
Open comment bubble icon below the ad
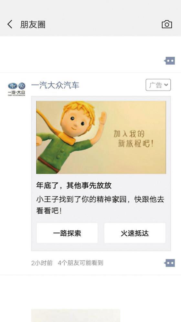pyautogui.click(x=169, y=263)
